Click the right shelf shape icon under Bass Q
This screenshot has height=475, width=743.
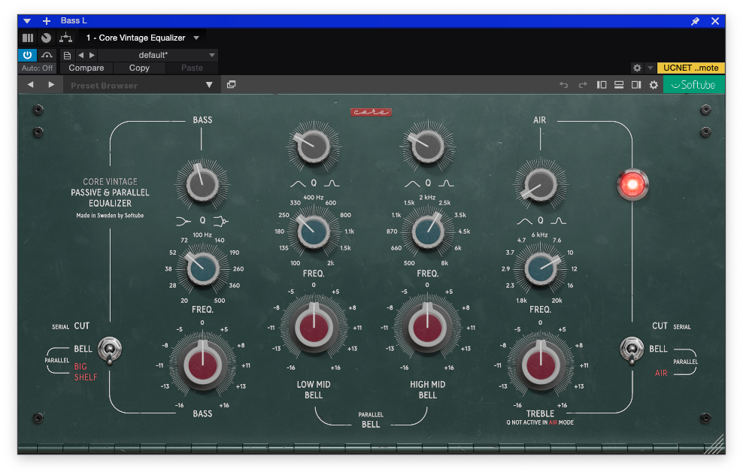221,221
